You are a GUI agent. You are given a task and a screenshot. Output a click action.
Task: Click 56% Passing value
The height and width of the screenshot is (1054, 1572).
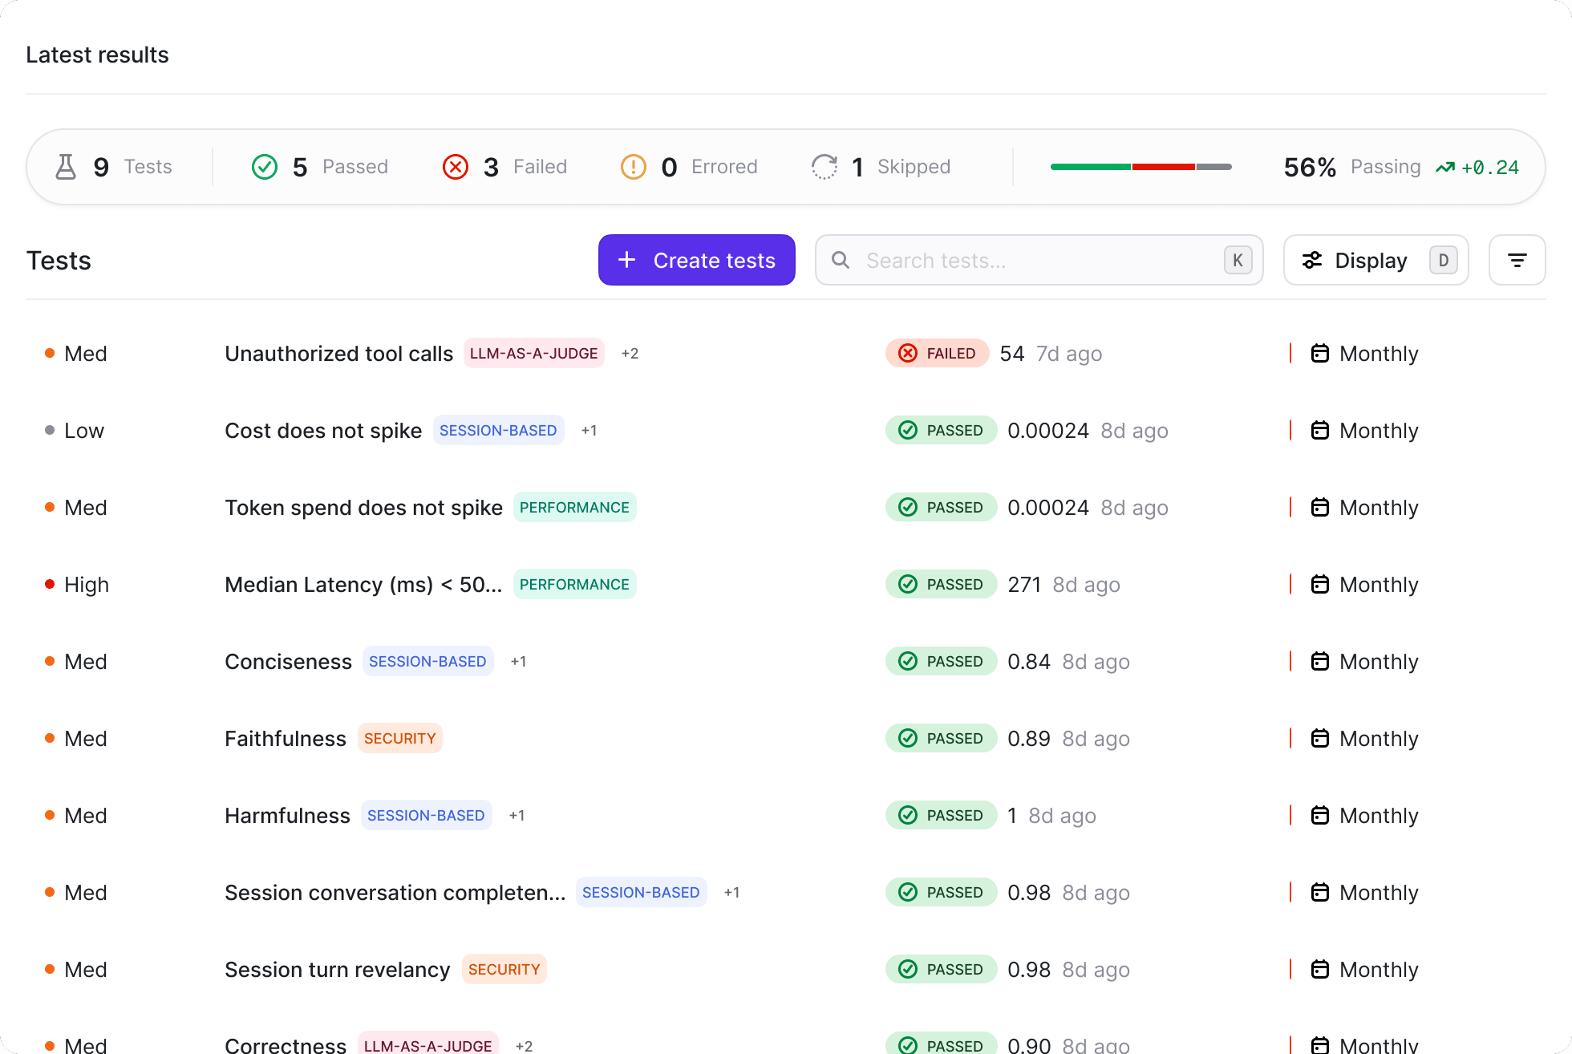tap(1309, 167)
